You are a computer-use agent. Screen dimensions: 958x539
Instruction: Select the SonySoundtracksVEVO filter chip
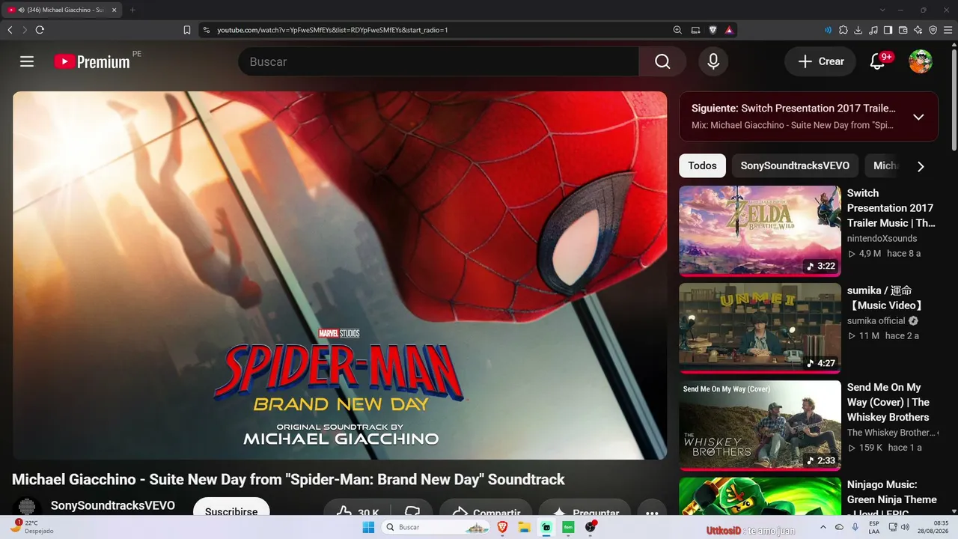pyautogui.click(x=795, y=165)
